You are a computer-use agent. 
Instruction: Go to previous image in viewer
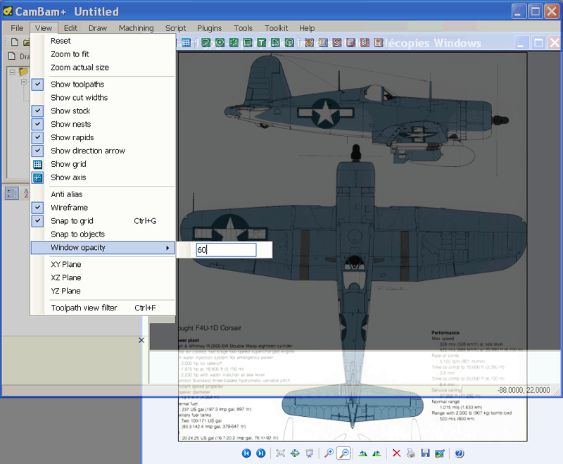pyautogui.click(x=246, y=453)
